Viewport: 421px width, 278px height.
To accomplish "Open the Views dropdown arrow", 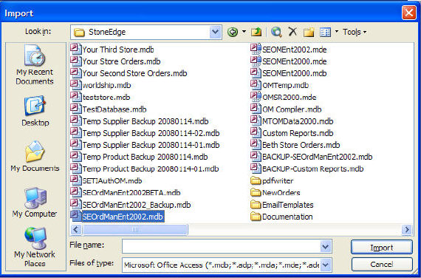I will (x=337, y=32).
